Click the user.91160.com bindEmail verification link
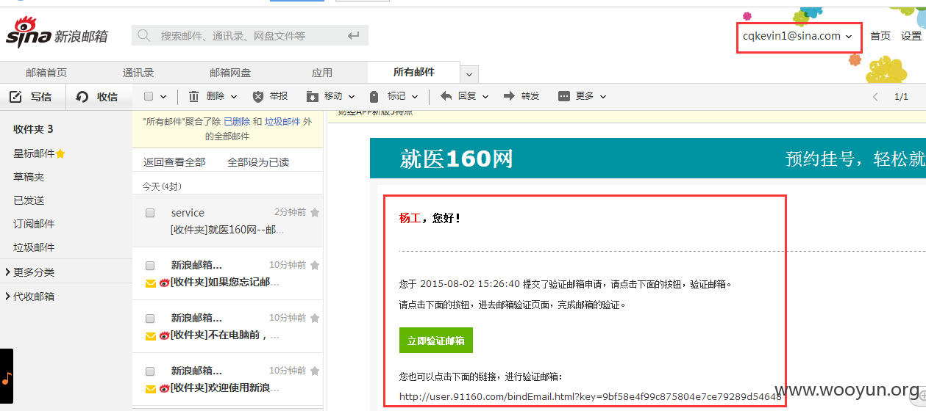The width and height of the screenshot is (926, 411). (x=590, y=397)
